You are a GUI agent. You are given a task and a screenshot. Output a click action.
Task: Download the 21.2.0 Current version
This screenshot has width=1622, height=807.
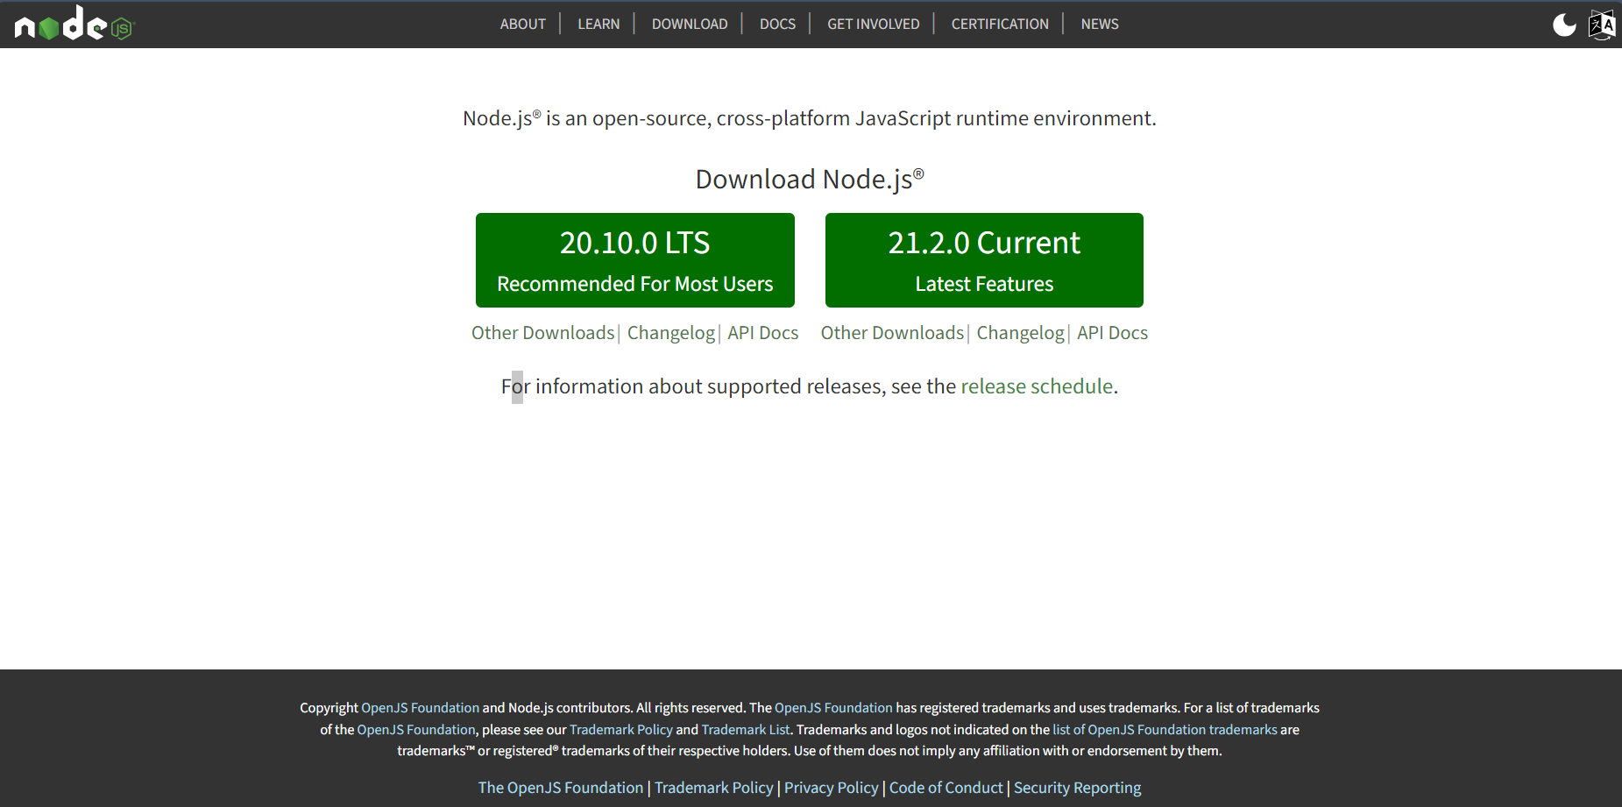984,260
